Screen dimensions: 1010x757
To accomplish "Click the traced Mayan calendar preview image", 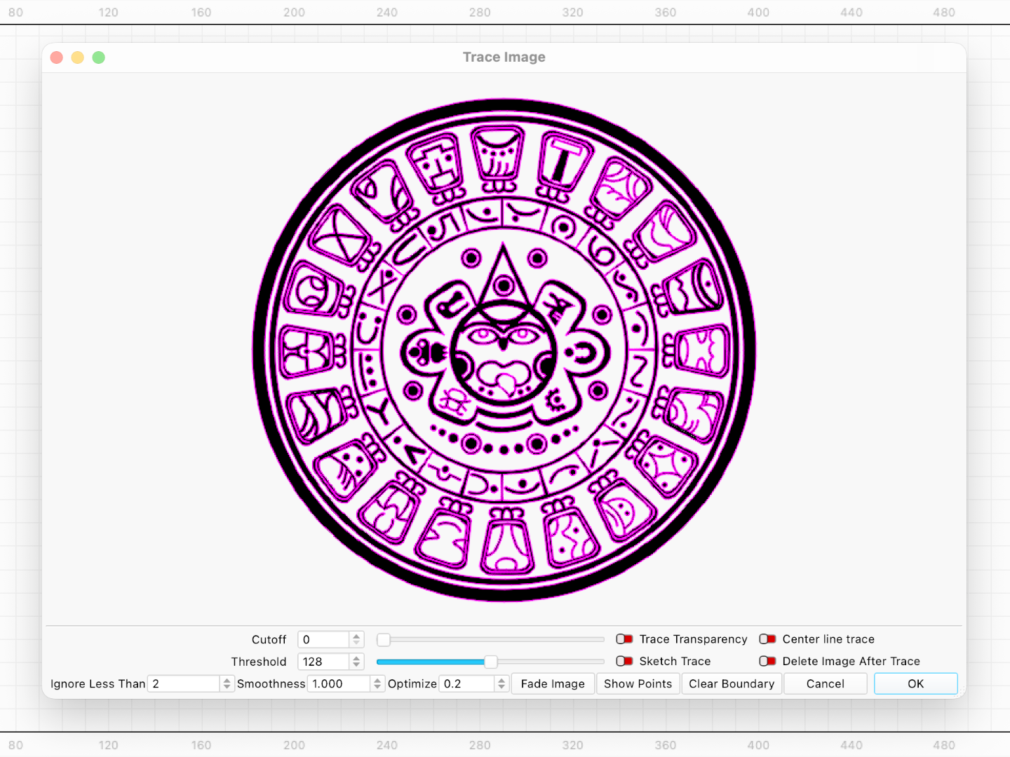I will click(504, 350).
